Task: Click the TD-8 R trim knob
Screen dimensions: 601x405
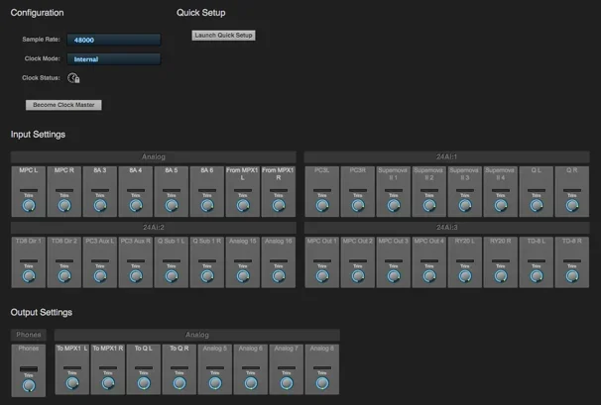Action: coord(572,276)
